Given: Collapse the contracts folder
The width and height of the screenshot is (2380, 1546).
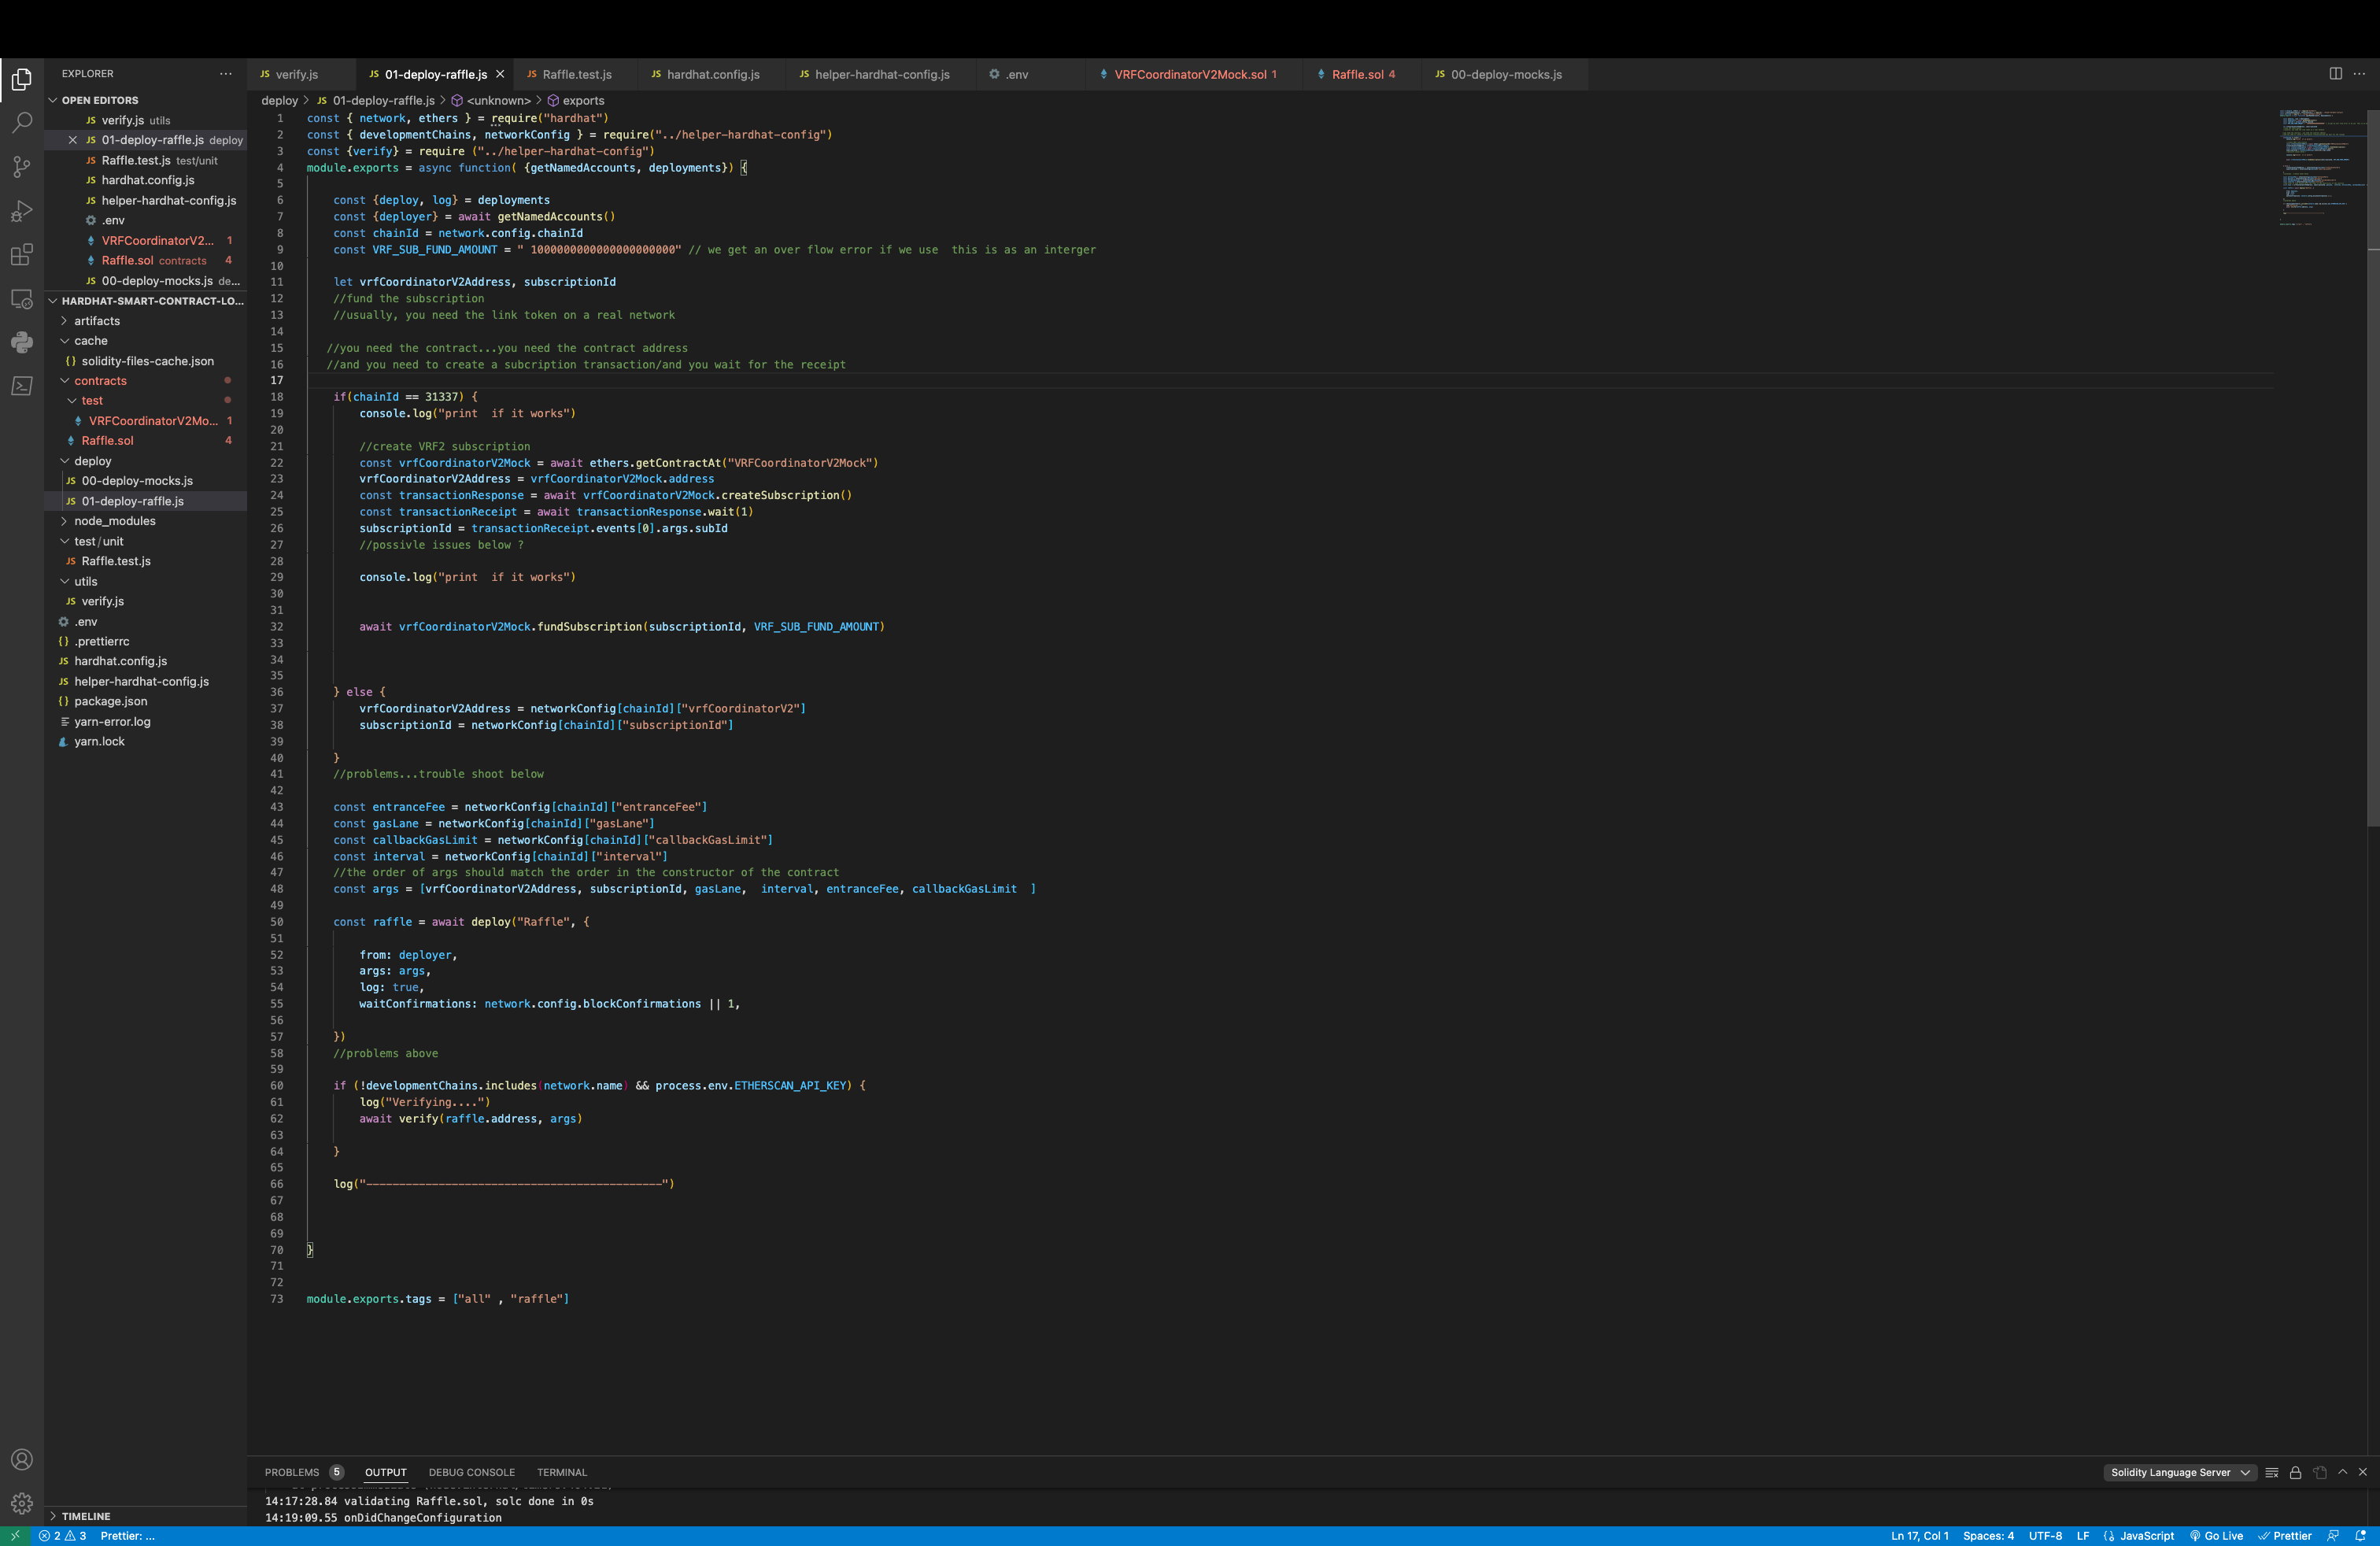Looking at the screenshot, I should (145, 381).
